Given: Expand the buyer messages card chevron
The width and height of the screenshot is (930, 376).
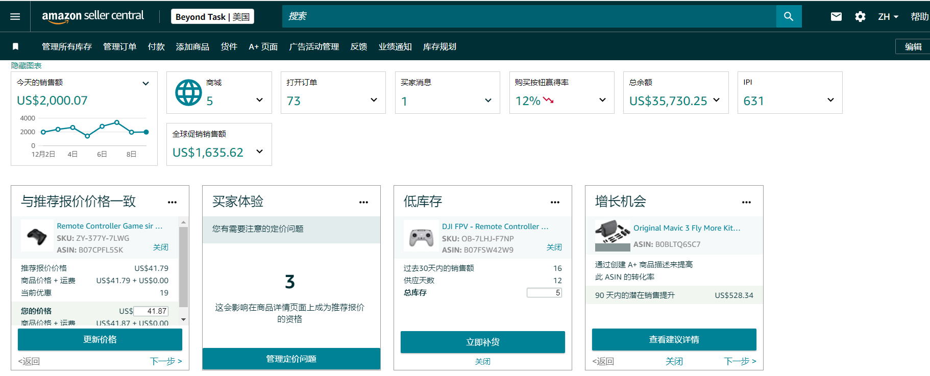Looking at the screenshot, I should (x=488, y=100).
